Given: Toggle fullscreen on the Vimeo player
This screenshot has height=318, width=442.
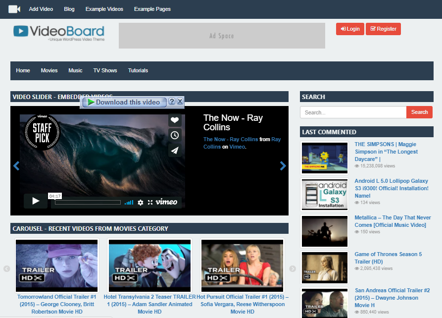Looking at the screenshot, I should tap(150, 202).
